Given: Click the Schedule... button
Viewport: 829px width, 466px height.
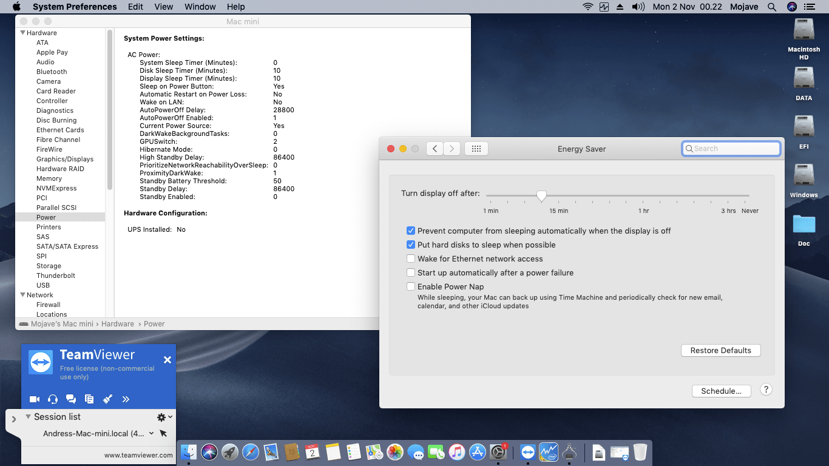Looking at the screenshot, I should pyautogui.click(x=721, y=391).
